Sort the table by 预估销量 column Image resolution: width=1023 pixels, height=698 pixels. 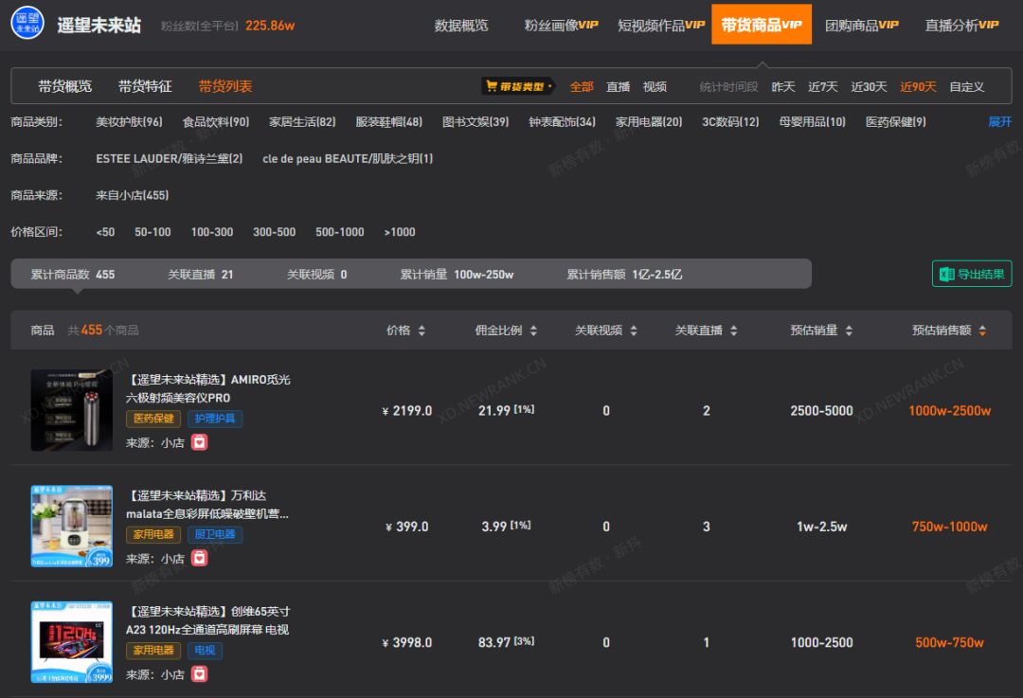[849, 331]
